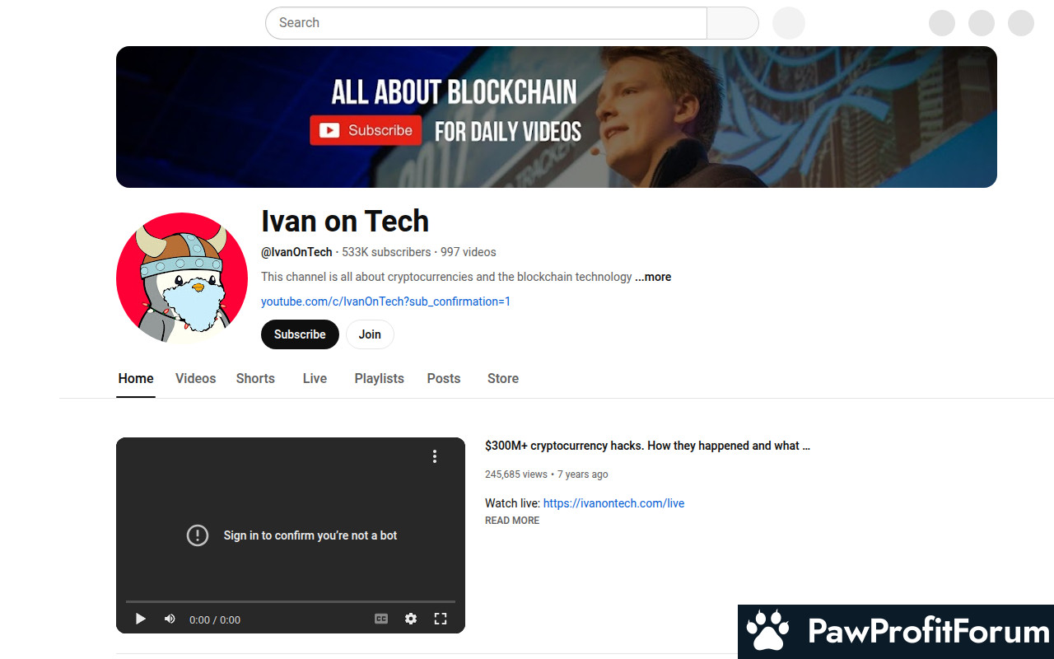
Task: Expand video description with READ MORE
Action: tap(512, 521)
